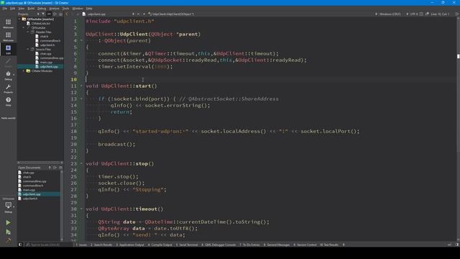This screenshot has height=259, width=460.
Task: Open main.cpp under Source Files
Action: click(x=46, y=63)
